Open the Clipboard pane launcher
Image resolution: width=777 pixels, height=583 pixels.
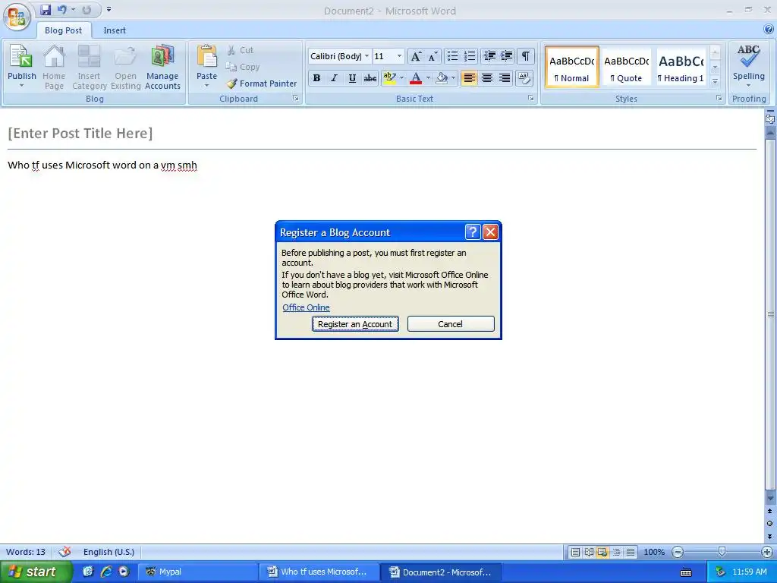(295, 98)
